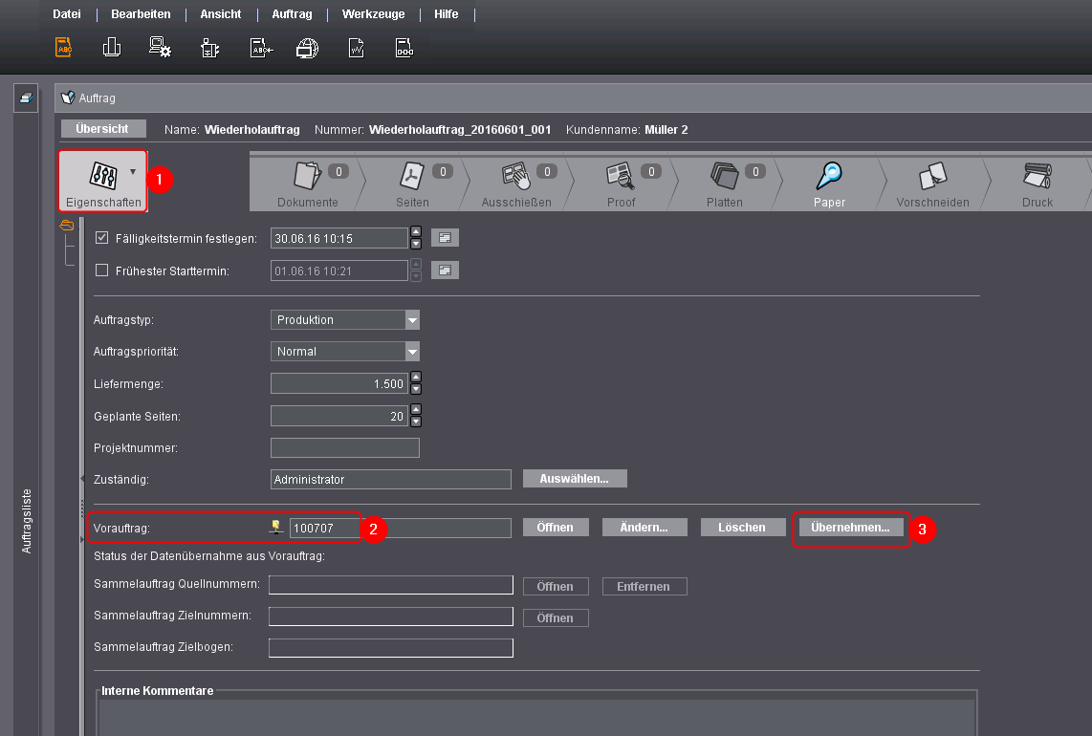This screenshot has width=1092, height=736.
Task: Click the document with curve graph icon
Action: [x=356, y=48]
